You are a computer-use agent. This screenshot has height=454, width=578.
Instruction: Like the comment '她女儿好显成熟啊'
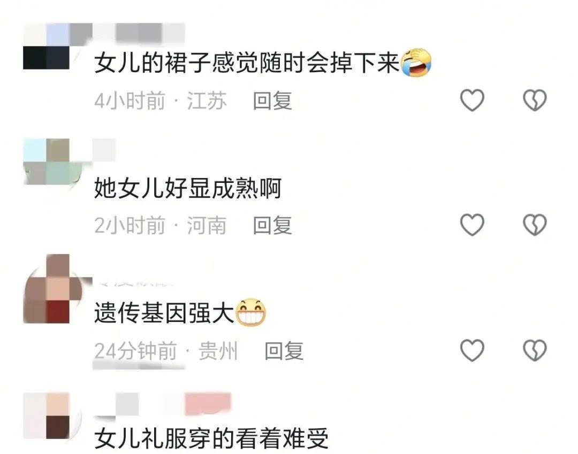coord(472,225)
